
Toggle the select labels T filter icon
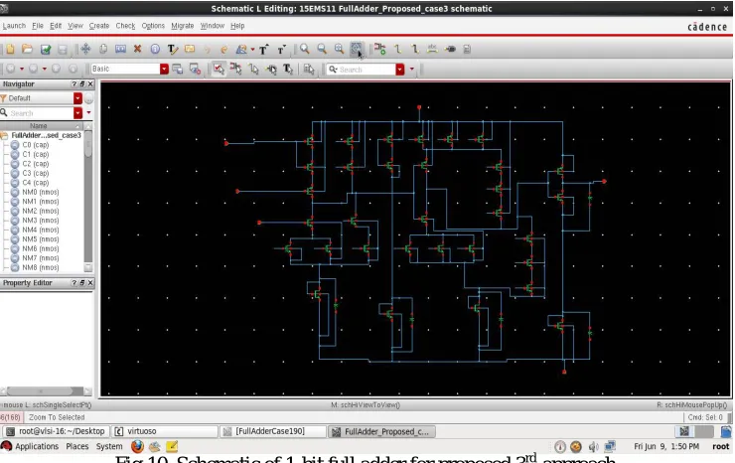pyautogui.click(x=288, y=69)
